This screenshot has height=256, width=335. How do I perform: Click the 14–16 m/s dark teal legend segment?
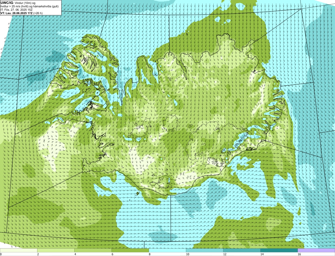pyautogui.click(x=279, y=250)
